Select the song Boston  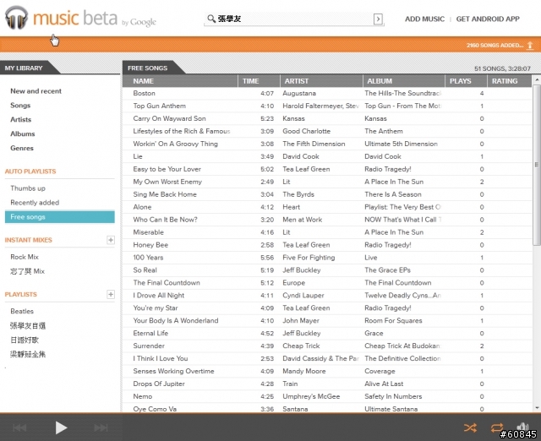(x=144, y=93)
